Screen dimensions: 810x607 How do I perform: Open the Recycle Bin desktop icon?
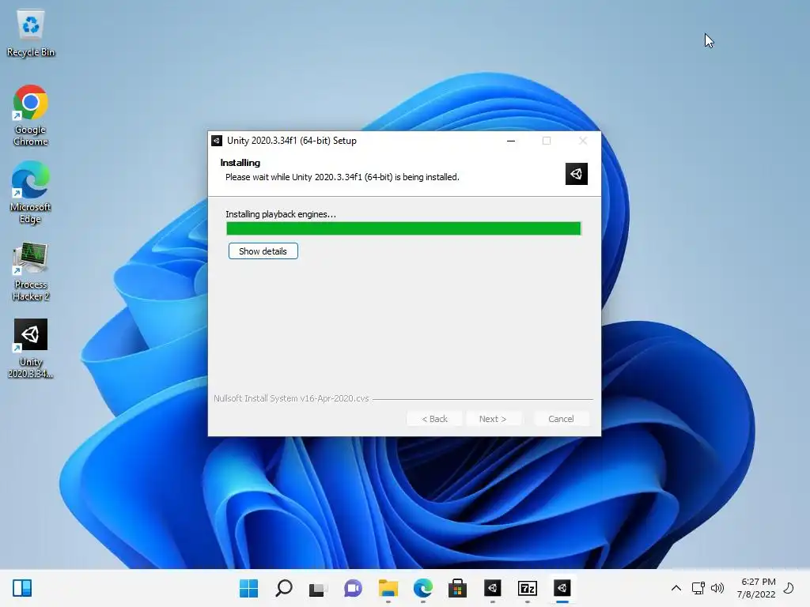[x=31, y=33]
